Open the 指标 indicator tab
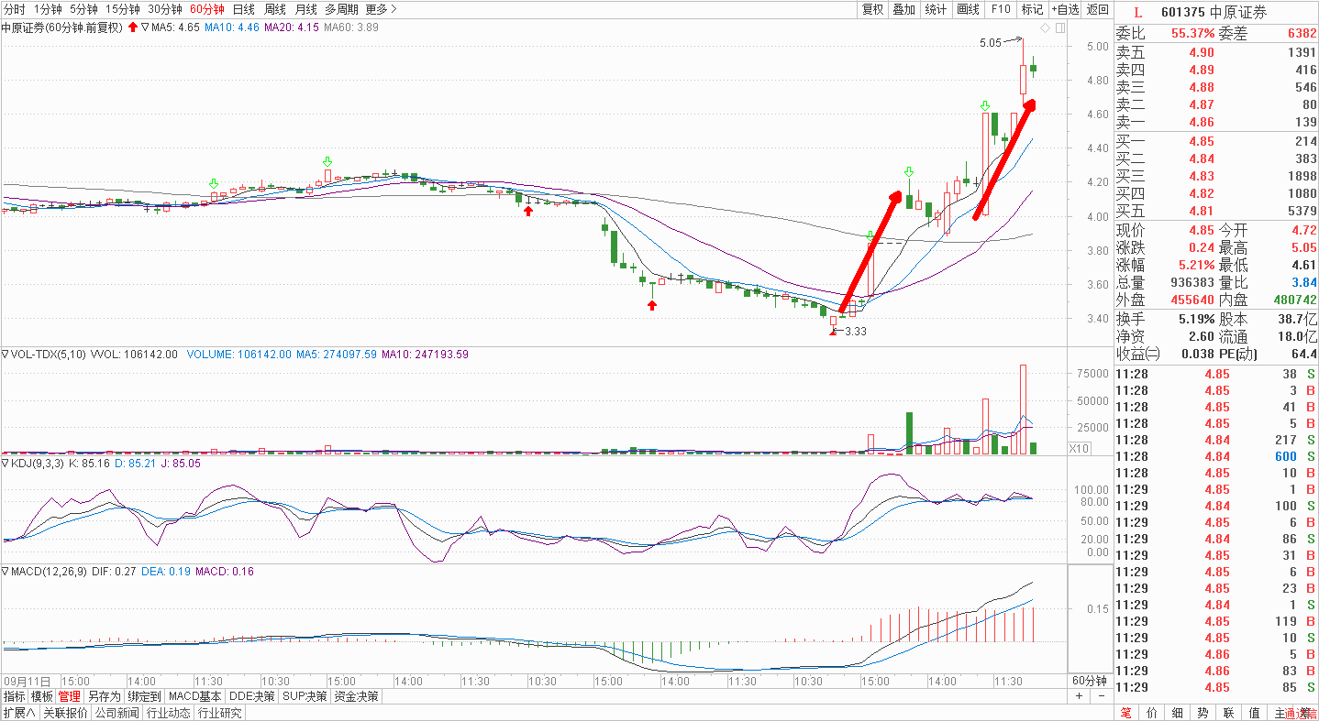The height and width of the screenshot is (721, 1319). (x=15, y=696)
